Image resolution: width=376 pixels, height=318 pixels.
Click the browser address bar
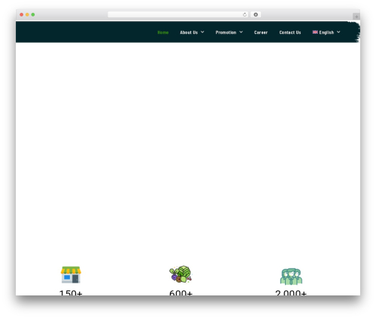pos(178,14)
